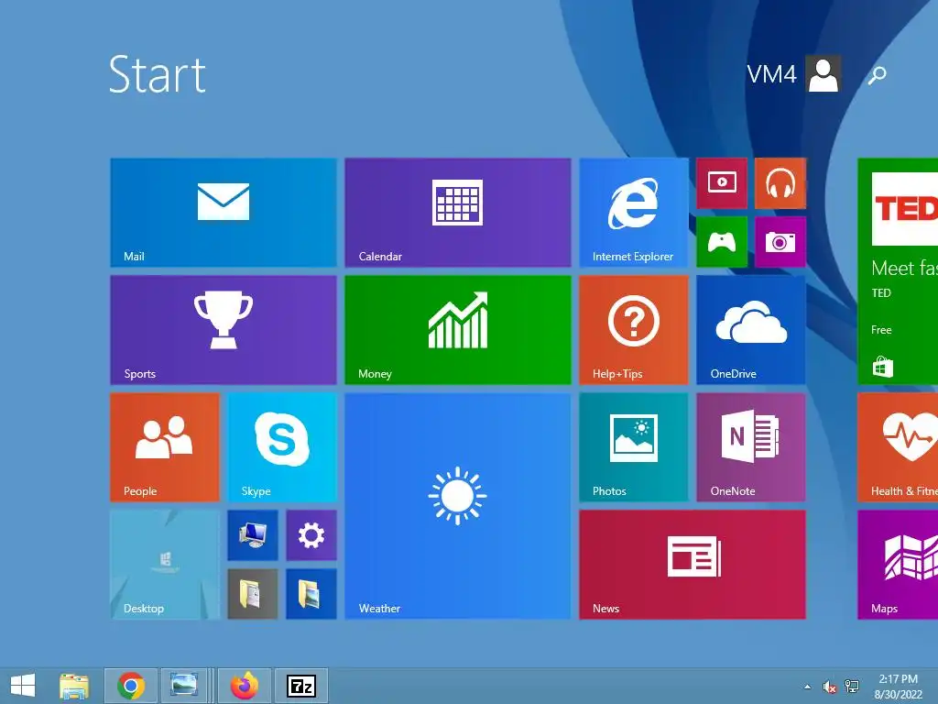This screenshot has width=938, height=704.
Task: Open the Money chart tile
Action: click(x=458, y=330)
